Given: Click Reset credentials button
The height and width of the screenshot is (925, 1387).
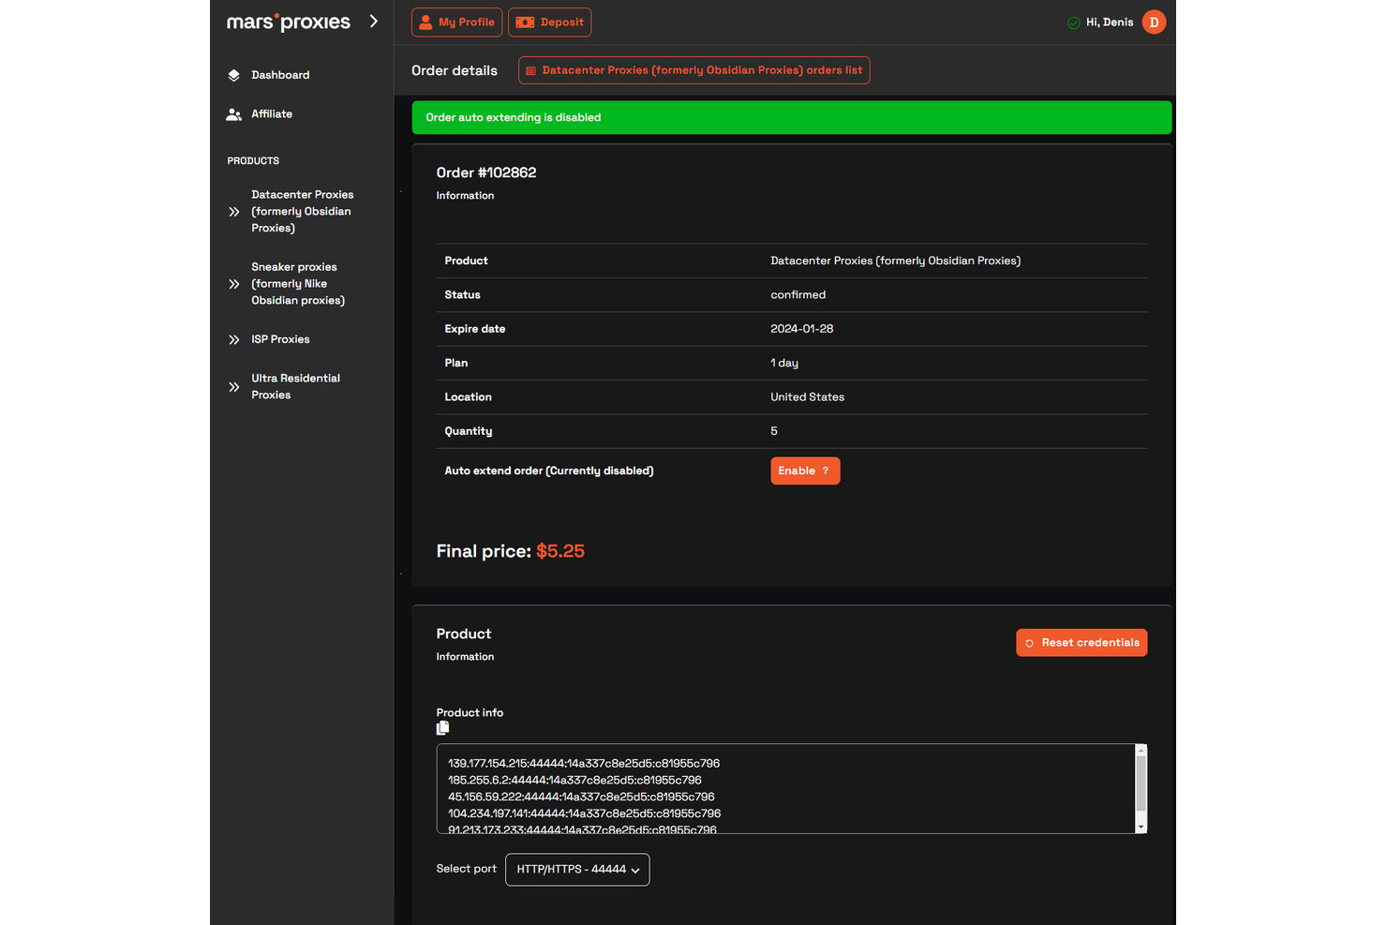Looking at the screenshot, I should [1081, 643].
